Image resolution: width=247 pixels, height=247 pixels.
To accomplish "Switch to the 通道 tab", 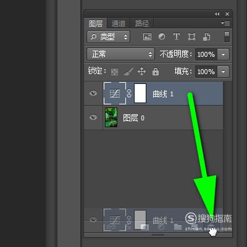I will coord(119,23).
